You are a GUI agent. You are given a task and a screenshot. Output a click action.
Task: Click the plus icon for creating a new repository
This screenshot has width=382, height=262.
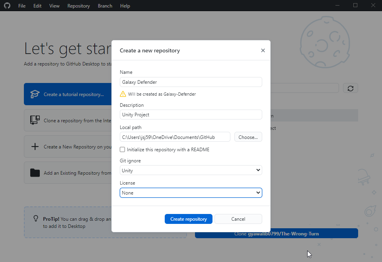point(34,146)
